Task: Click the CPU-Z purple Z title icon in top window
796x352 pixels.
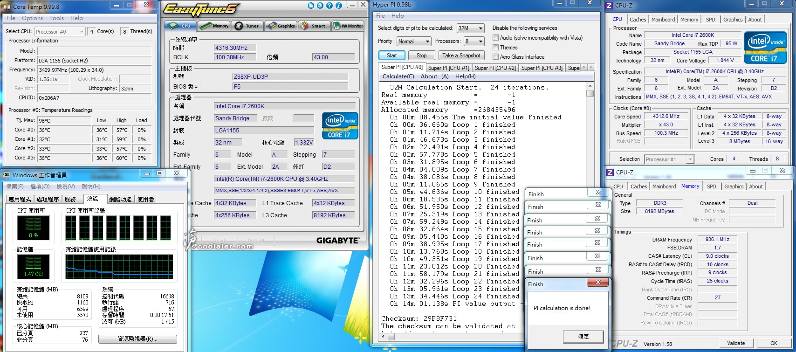Action: pos(609,6)
